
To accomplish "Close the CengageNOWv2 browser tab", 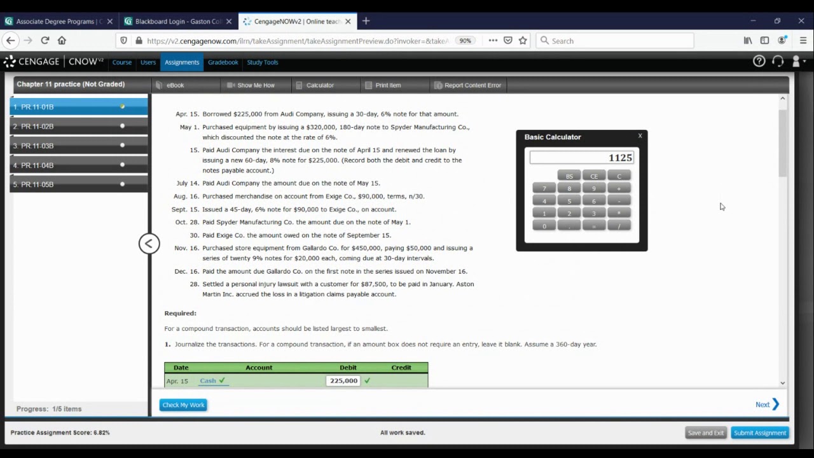I will 348,21.
